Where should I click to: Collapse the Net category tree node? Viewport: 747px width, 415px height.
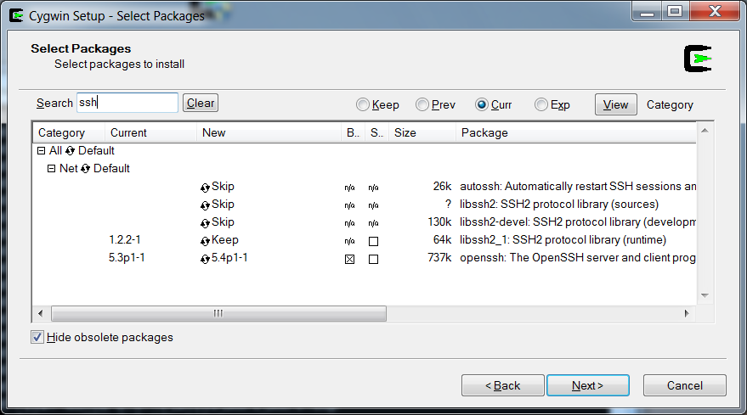pyautogui.click(x=52, y=169)
